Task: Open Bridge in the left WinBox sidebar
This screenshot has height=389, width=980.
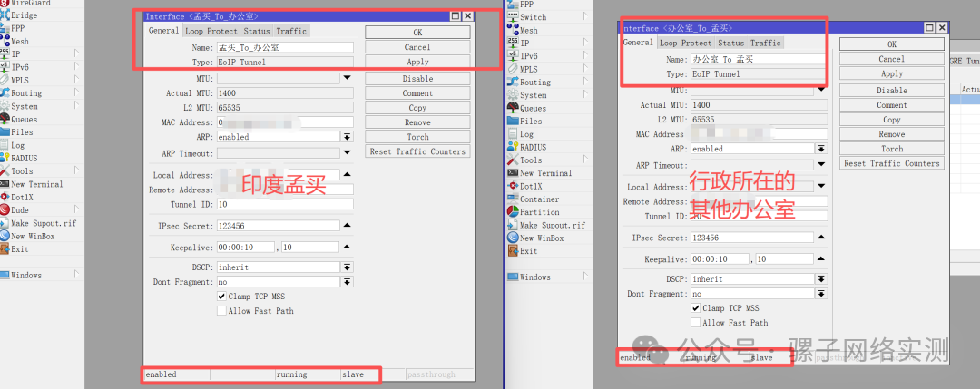Action: coord(24,15)
